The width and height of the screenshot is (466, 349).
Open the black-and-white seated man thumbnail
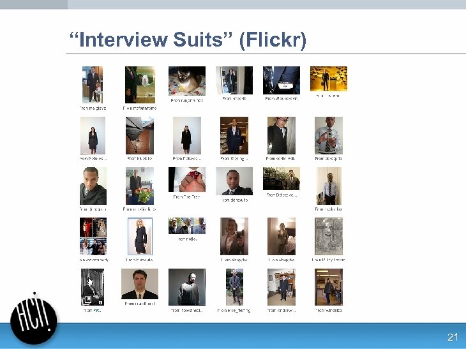pyautogui.click(x=93, y=287)
